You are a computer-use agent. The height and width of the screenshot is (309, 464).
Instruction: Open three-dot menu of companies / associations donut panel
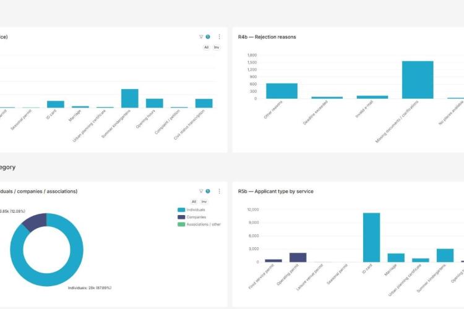tap(219, 191)
